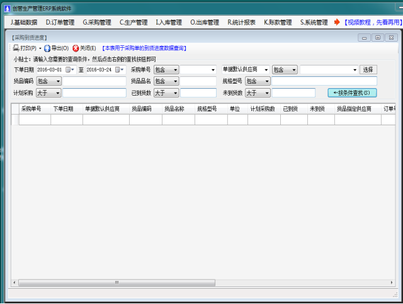Expand the 采购单号 condition dropdown
The width and height of the screenshot is (403, 304).
click(x=175, y=70)
